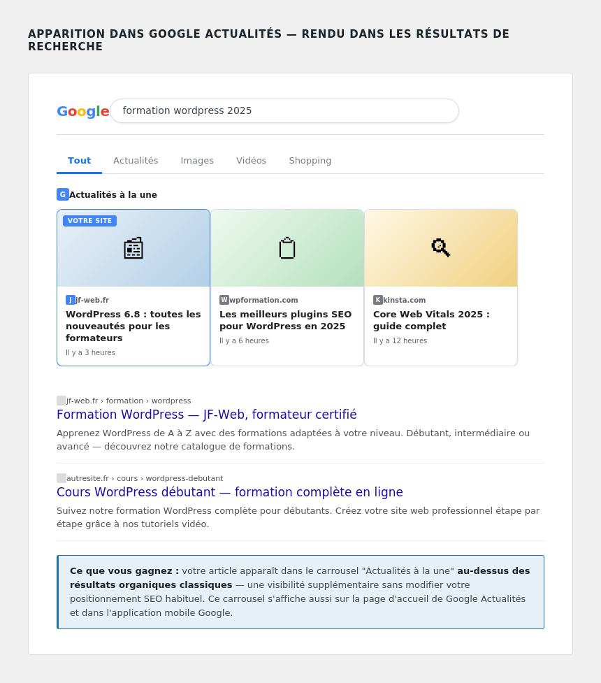The width and height of the screenshot is (601, 683).
Task: Open the Images tab
Action: 197,161
